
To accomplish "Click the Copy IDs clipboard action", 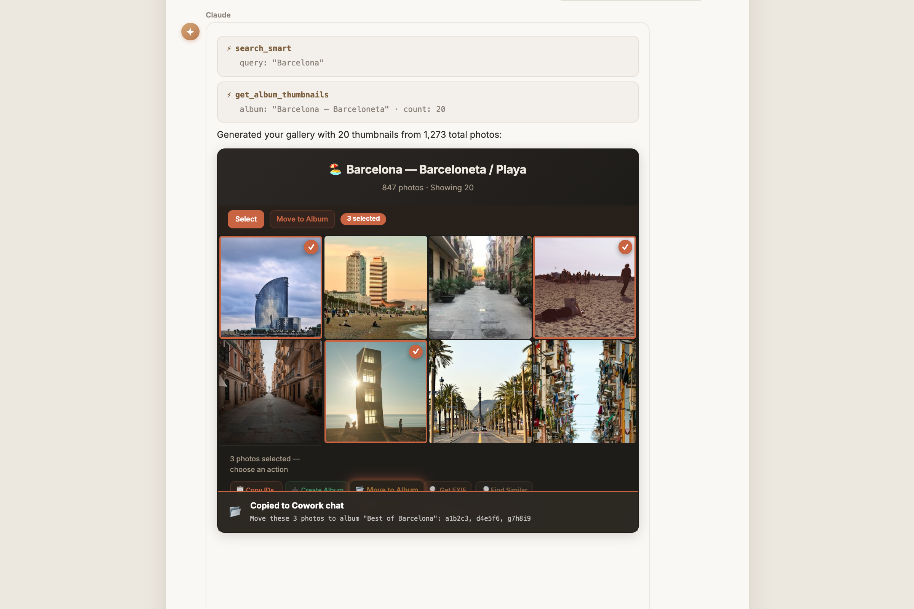I will [256, 488].
